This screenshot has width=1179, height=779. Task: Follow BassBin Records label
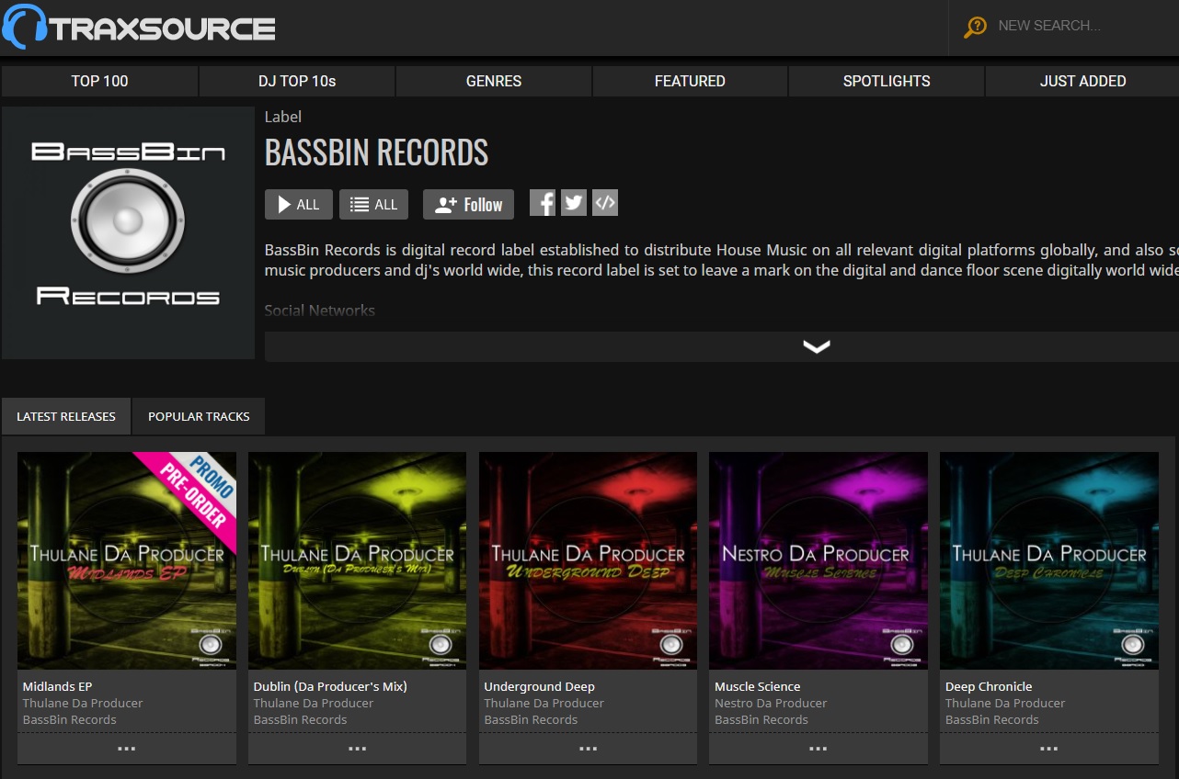[x=468, y=205]
